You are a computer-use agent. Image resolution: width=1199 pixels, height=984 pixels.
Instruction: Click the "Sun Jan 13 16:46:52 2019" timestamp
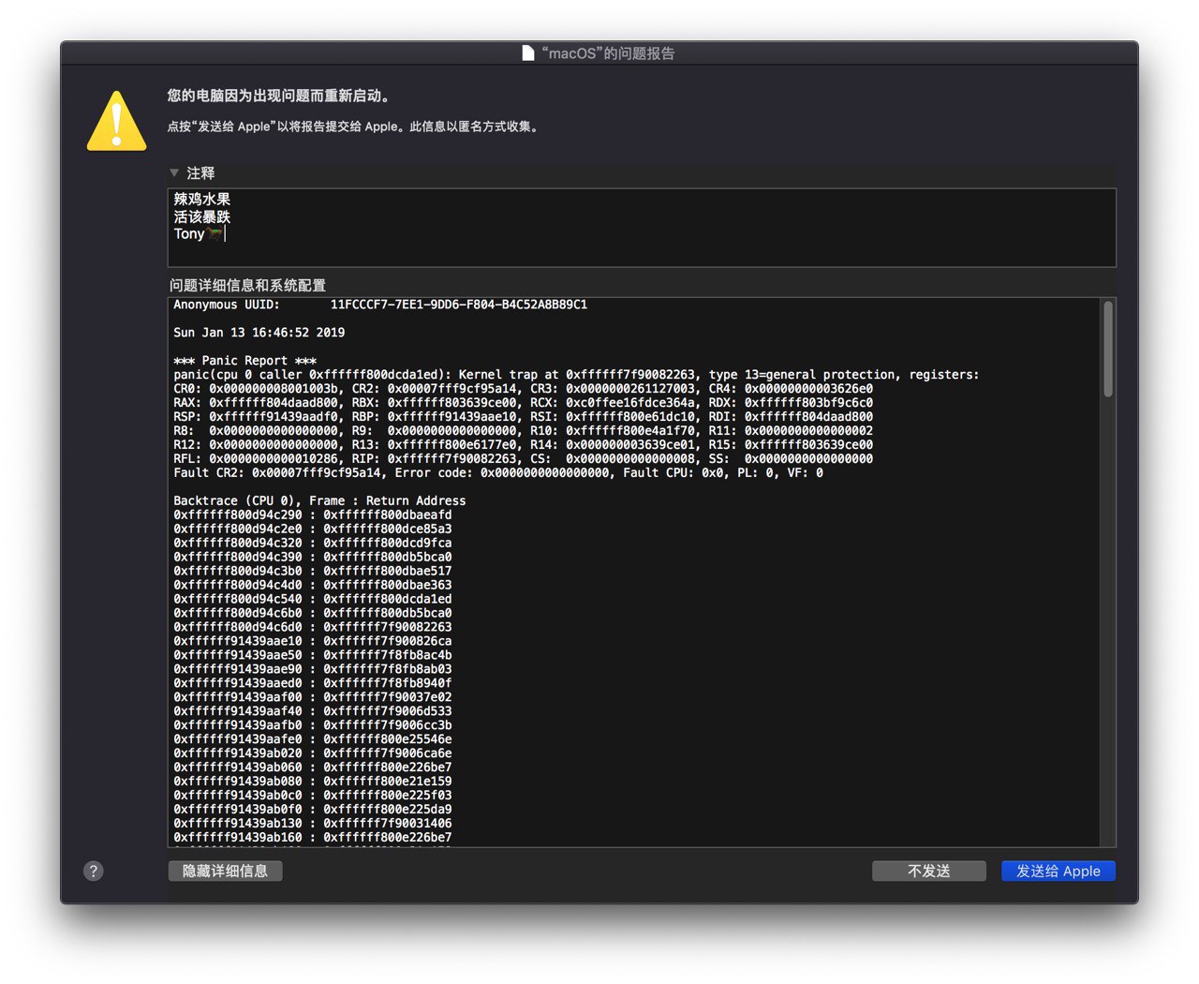[259, 333]
